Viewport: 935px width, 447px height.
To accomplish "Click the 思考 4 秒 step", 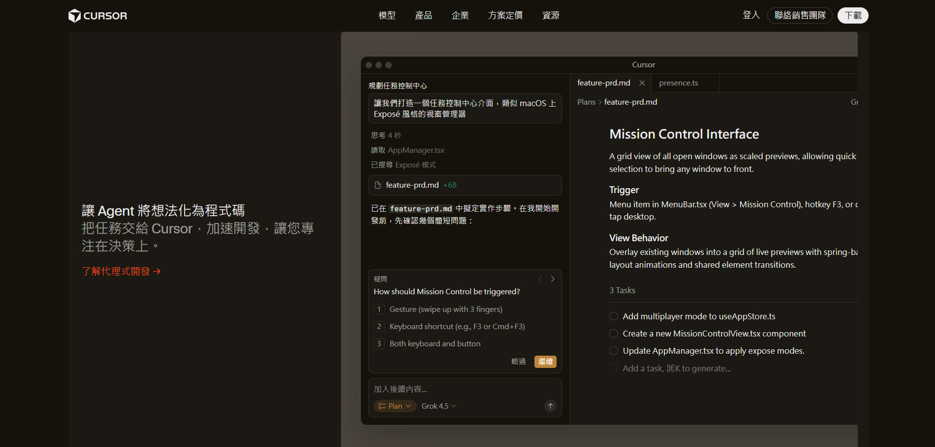I will click(386, 135).
